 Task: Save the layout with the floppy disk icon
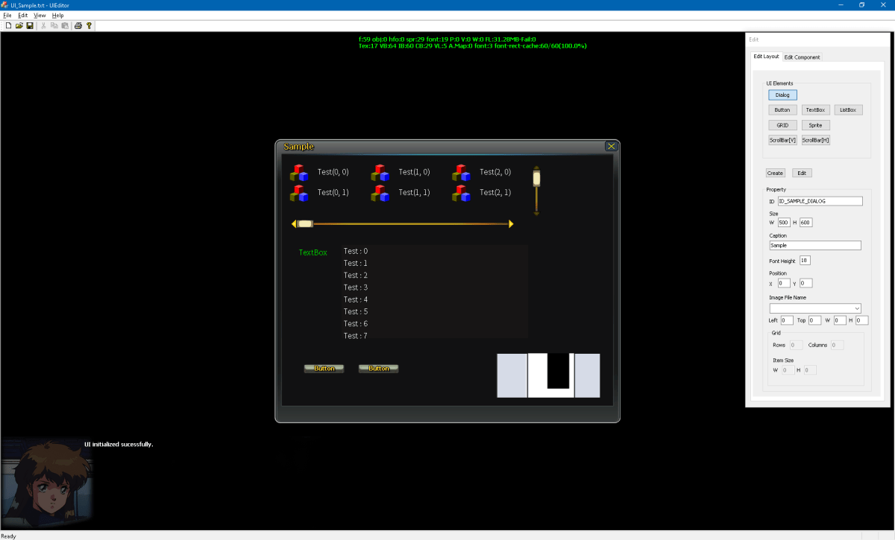tap(28, 25)
